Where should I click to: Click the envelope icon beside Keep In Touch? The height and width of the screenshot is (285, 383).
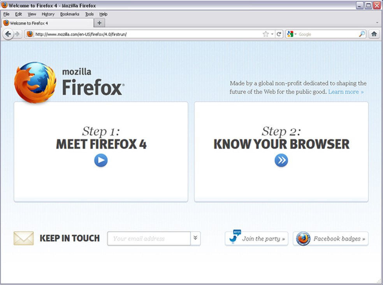pyautogui.click(x=25, y=238)
